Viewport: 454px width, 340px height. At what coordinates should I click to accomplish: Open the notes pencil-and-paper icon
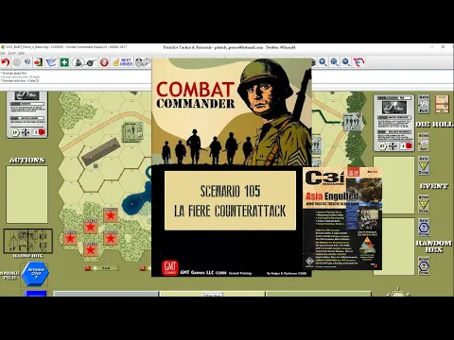51,62
